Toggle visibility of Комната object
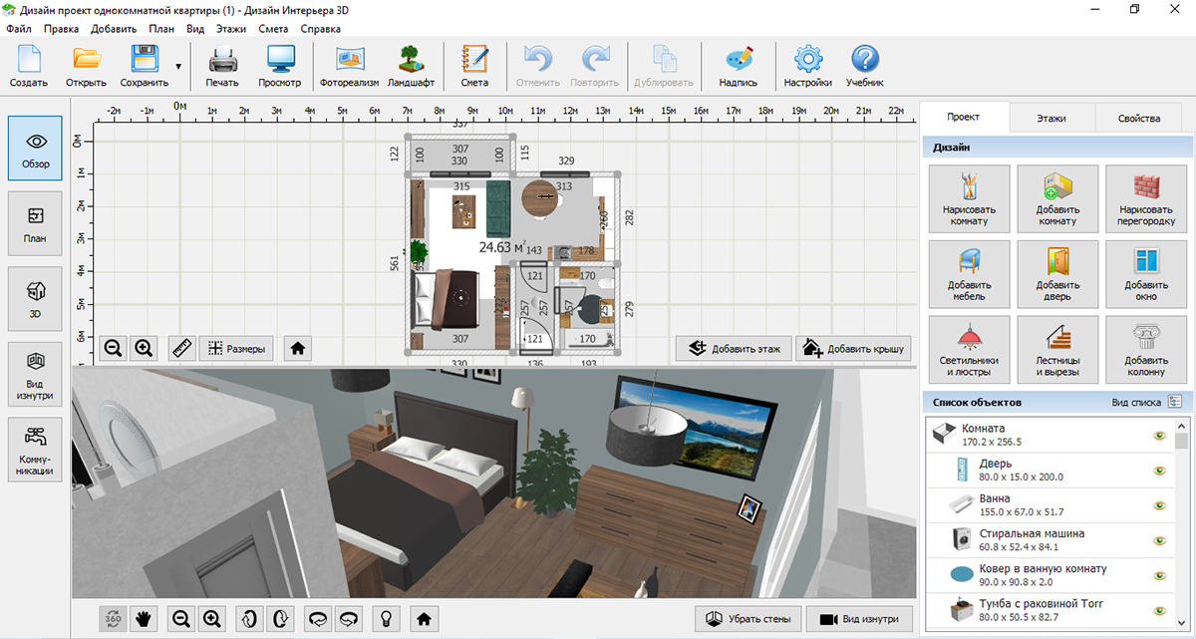The height and width of the screenshot is (639, 1196). pos(1159,435)
